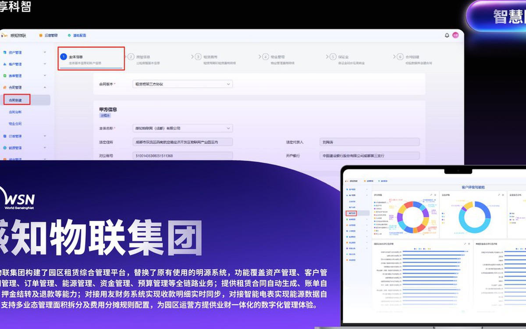The image size is (526, 329).
Task: Click the 客户评级驾驶舱 title on the laptop
Action: coord(473,187)
